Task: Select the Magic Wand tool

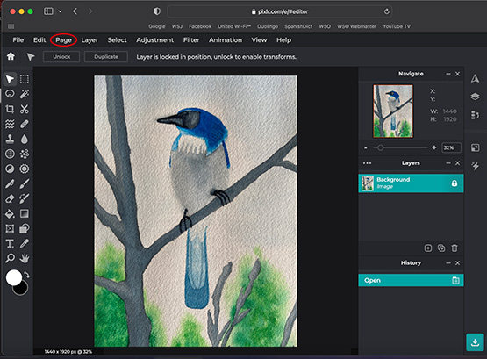Action: click(x=25, y=94)
